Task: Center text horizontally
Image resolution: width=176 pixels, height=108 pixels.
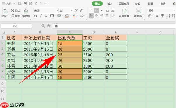Action: pos(96,16)
